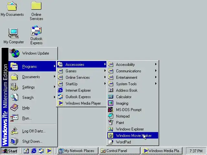The height and width of the screenshot is (155, 207).
Task: Expand the Accessibility submenu arrow
Action: (x=156, y=64)
